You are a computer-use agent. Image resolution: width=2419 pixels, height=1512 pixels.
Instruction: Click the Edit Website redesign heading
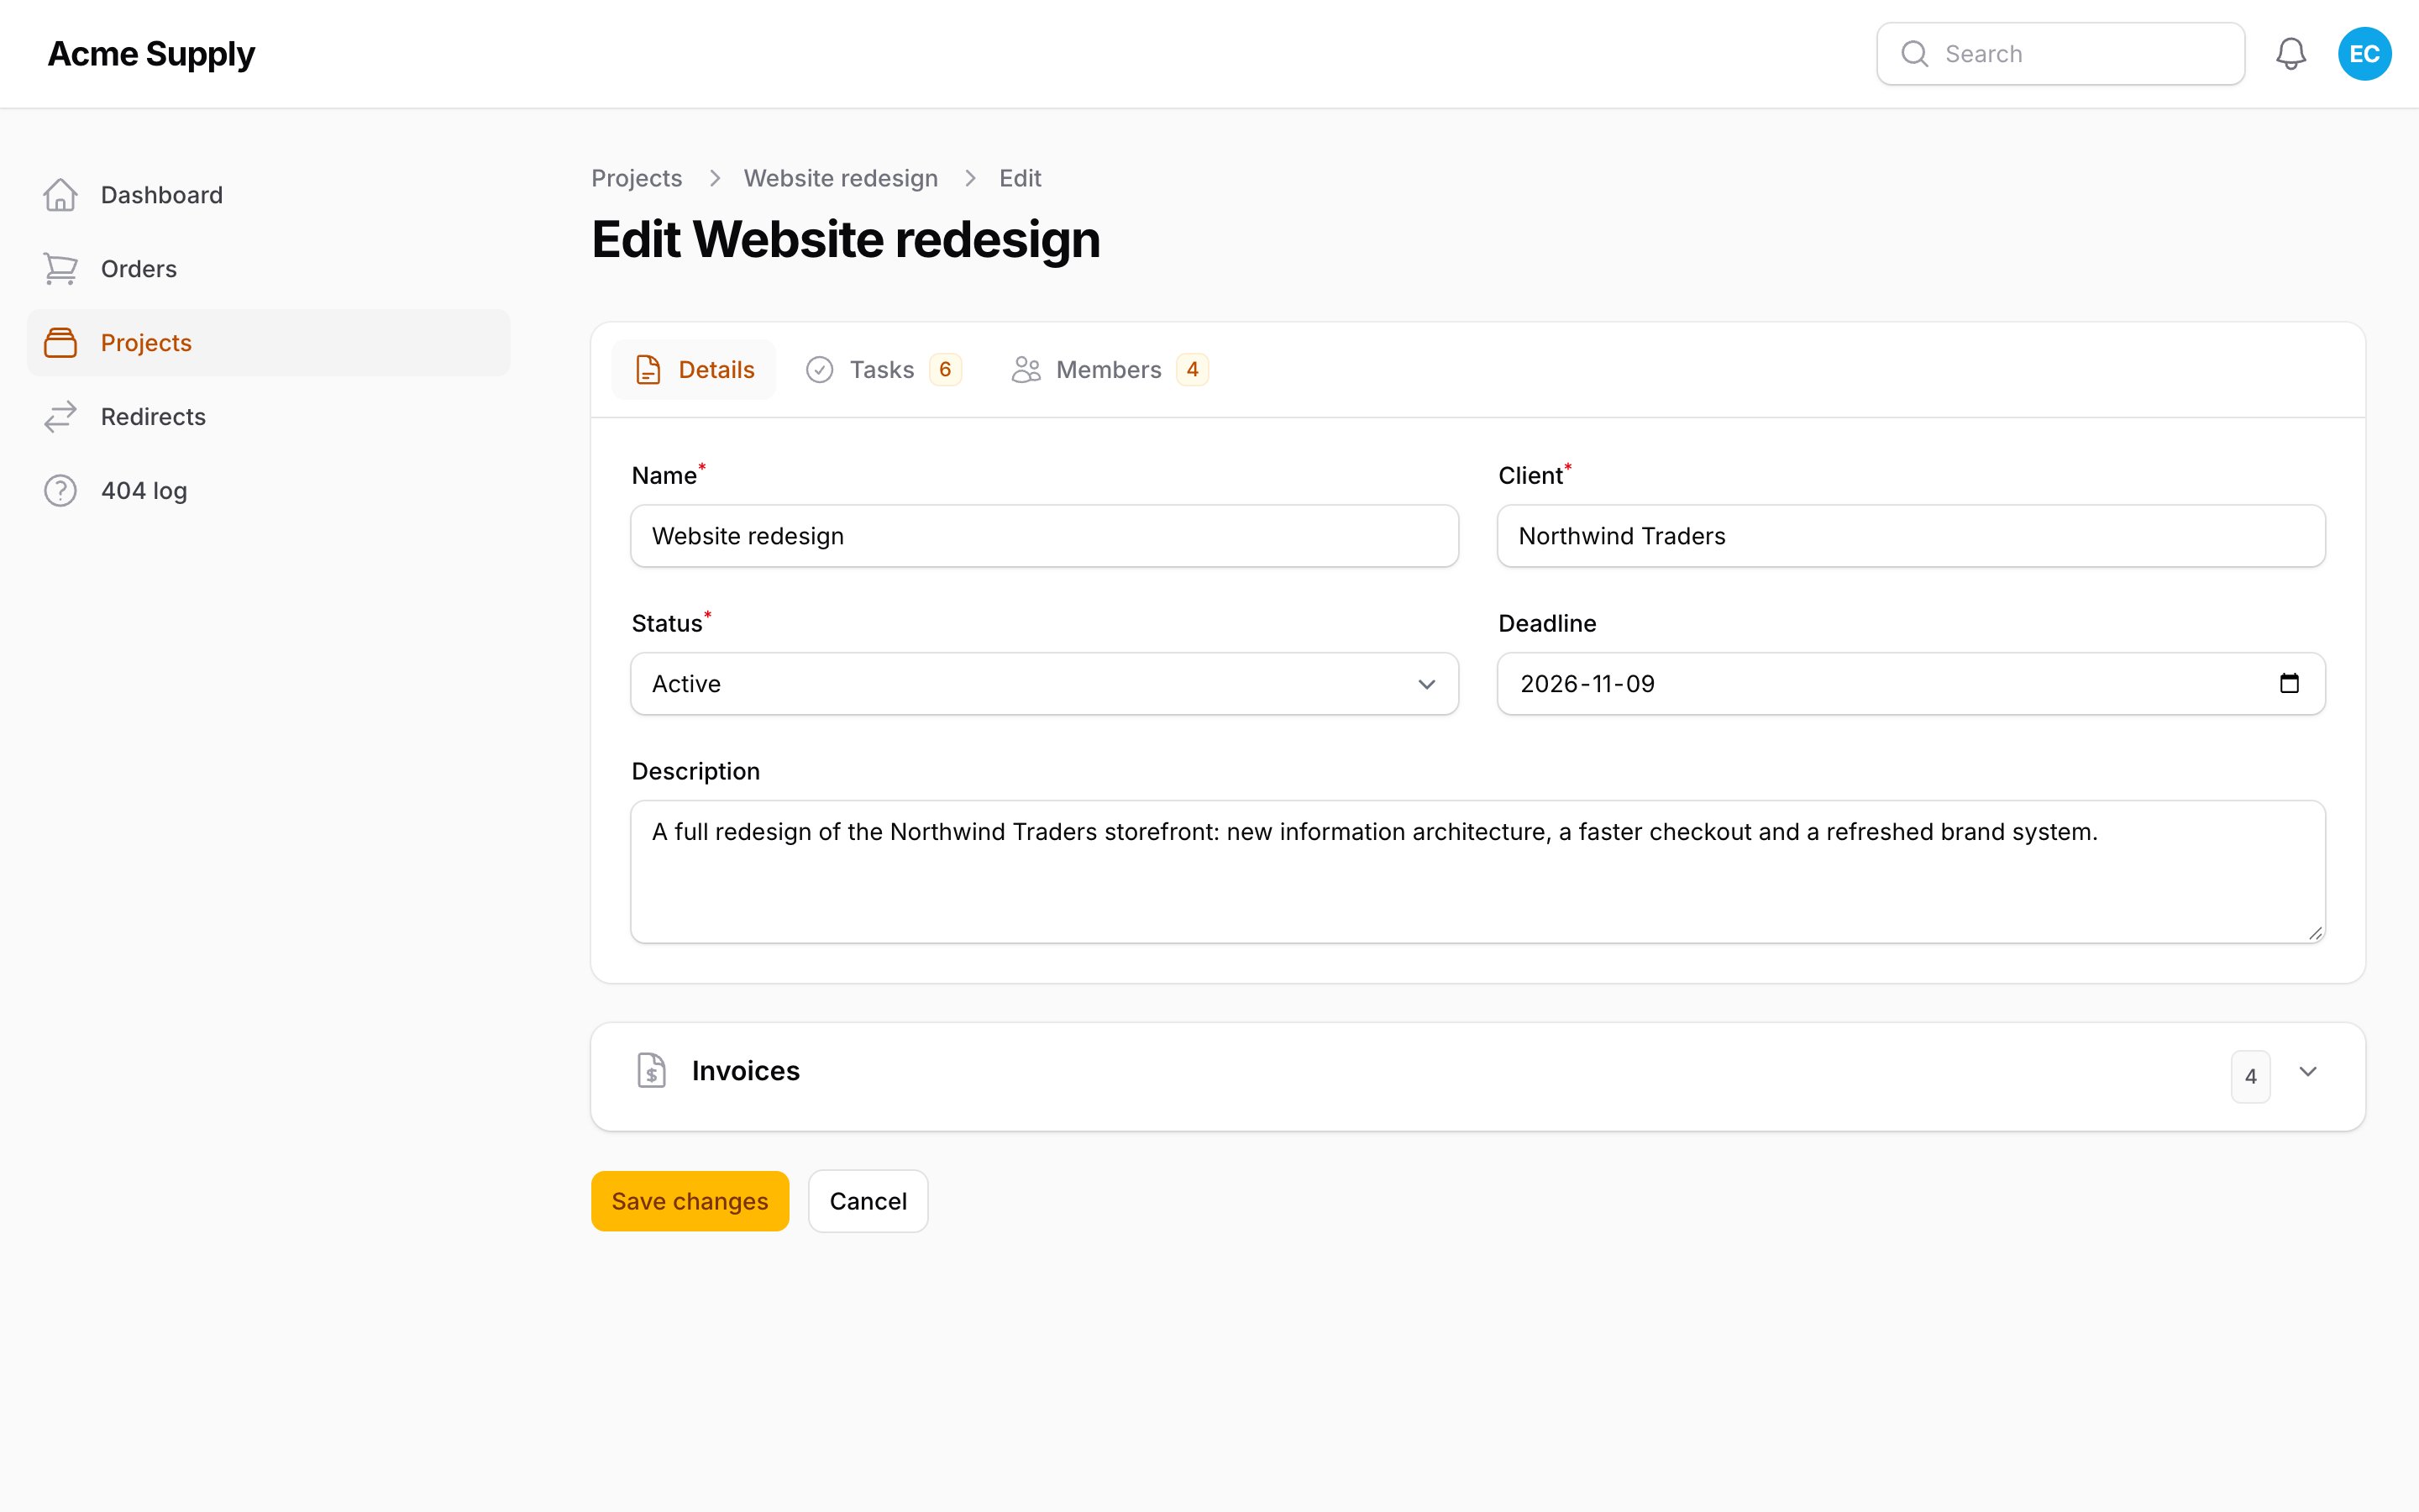point(846,240)
